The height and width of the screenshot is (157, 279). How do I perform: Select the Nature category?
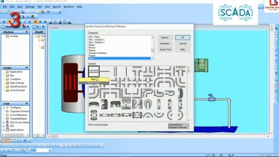92,50
